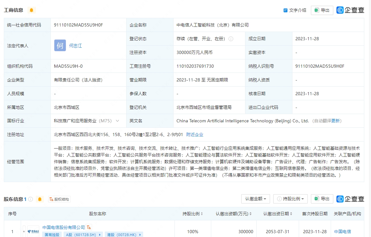Click the info icon beside 存续 status
371x237 pixels.
tap(231, 39)
